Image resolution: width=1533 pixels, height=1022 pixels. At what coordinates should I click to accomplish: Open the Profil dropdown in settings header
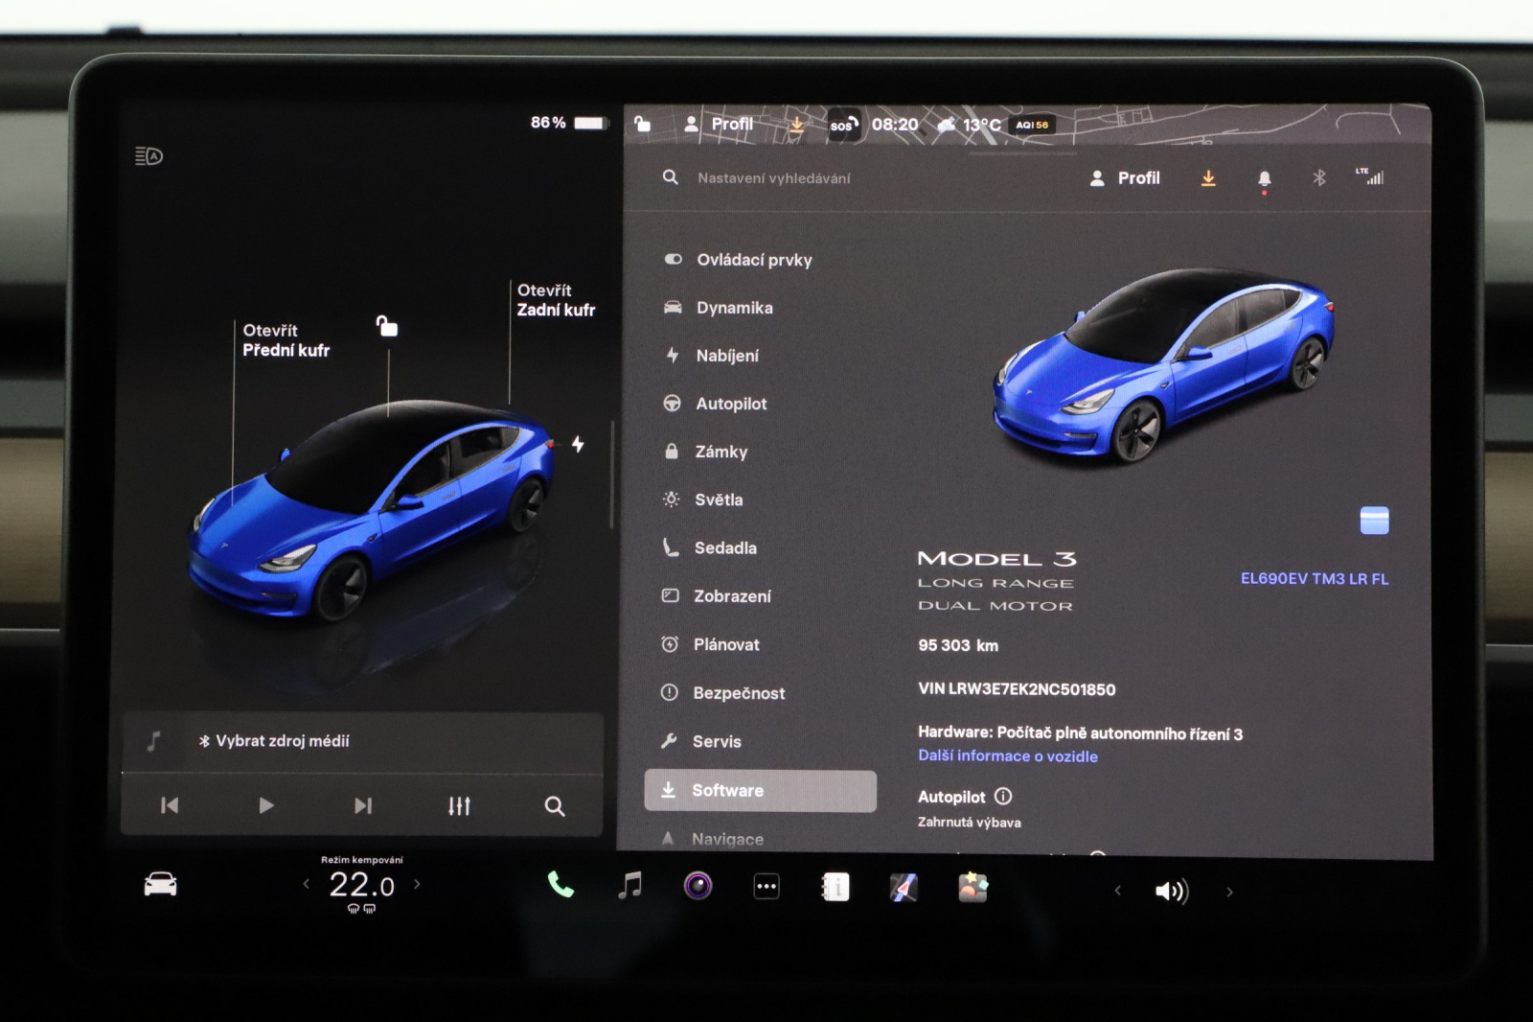(x=1125, y=178)
